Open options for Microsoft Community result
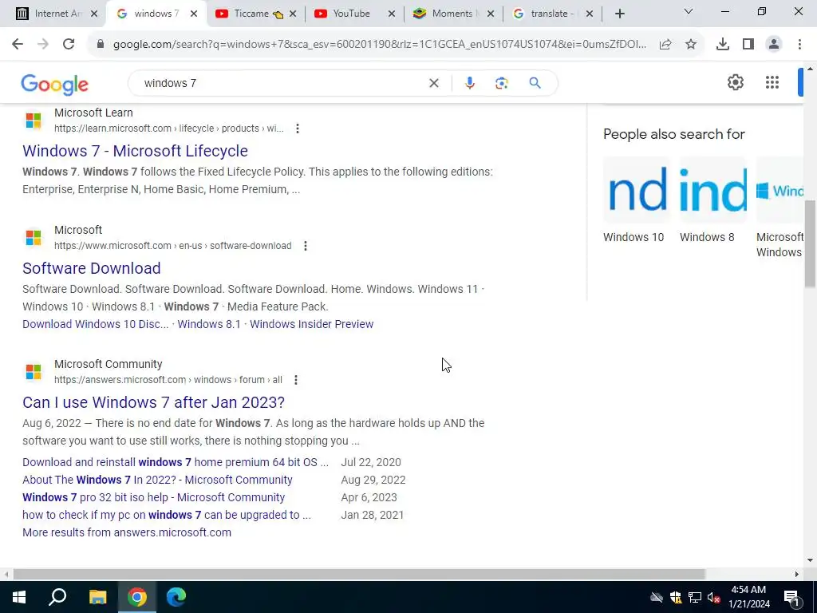 coord(295,380)
